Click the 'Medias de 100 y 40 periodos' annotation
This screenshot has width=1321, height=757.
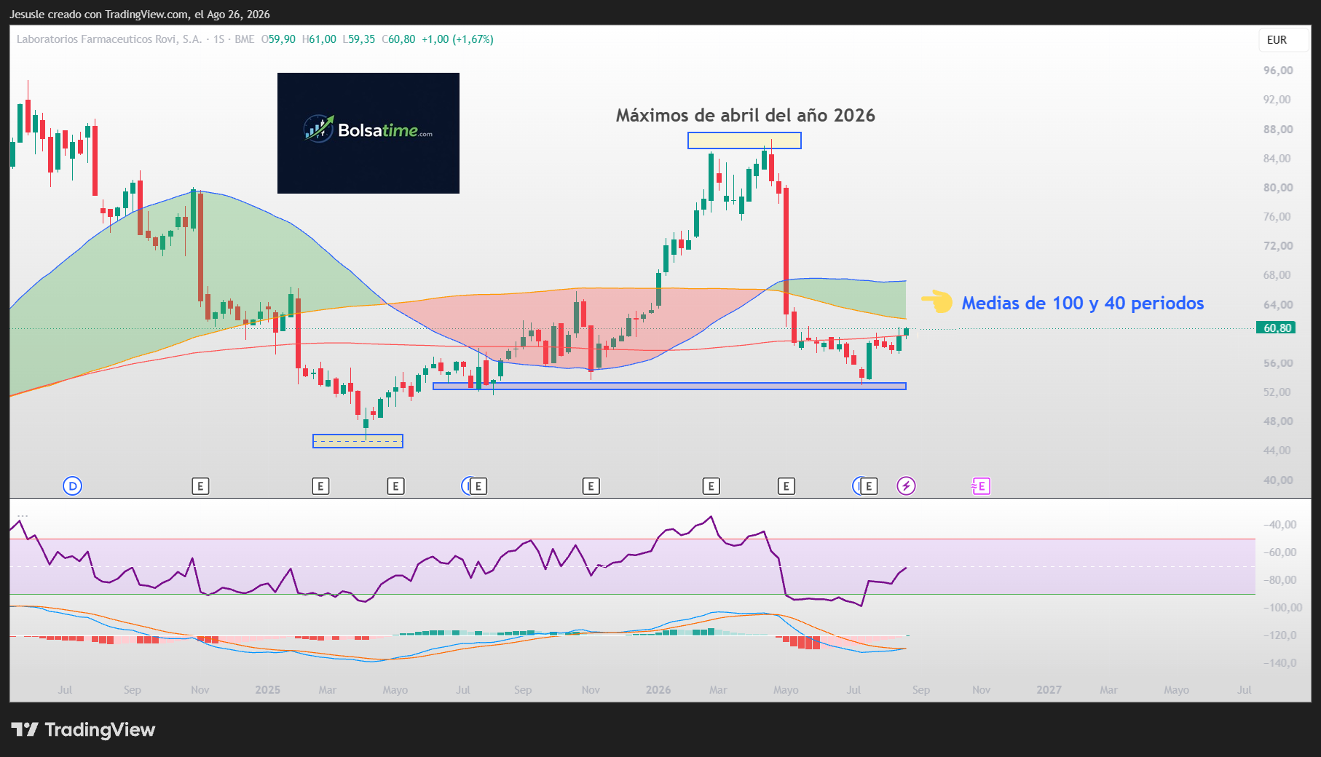[1083, 303]
